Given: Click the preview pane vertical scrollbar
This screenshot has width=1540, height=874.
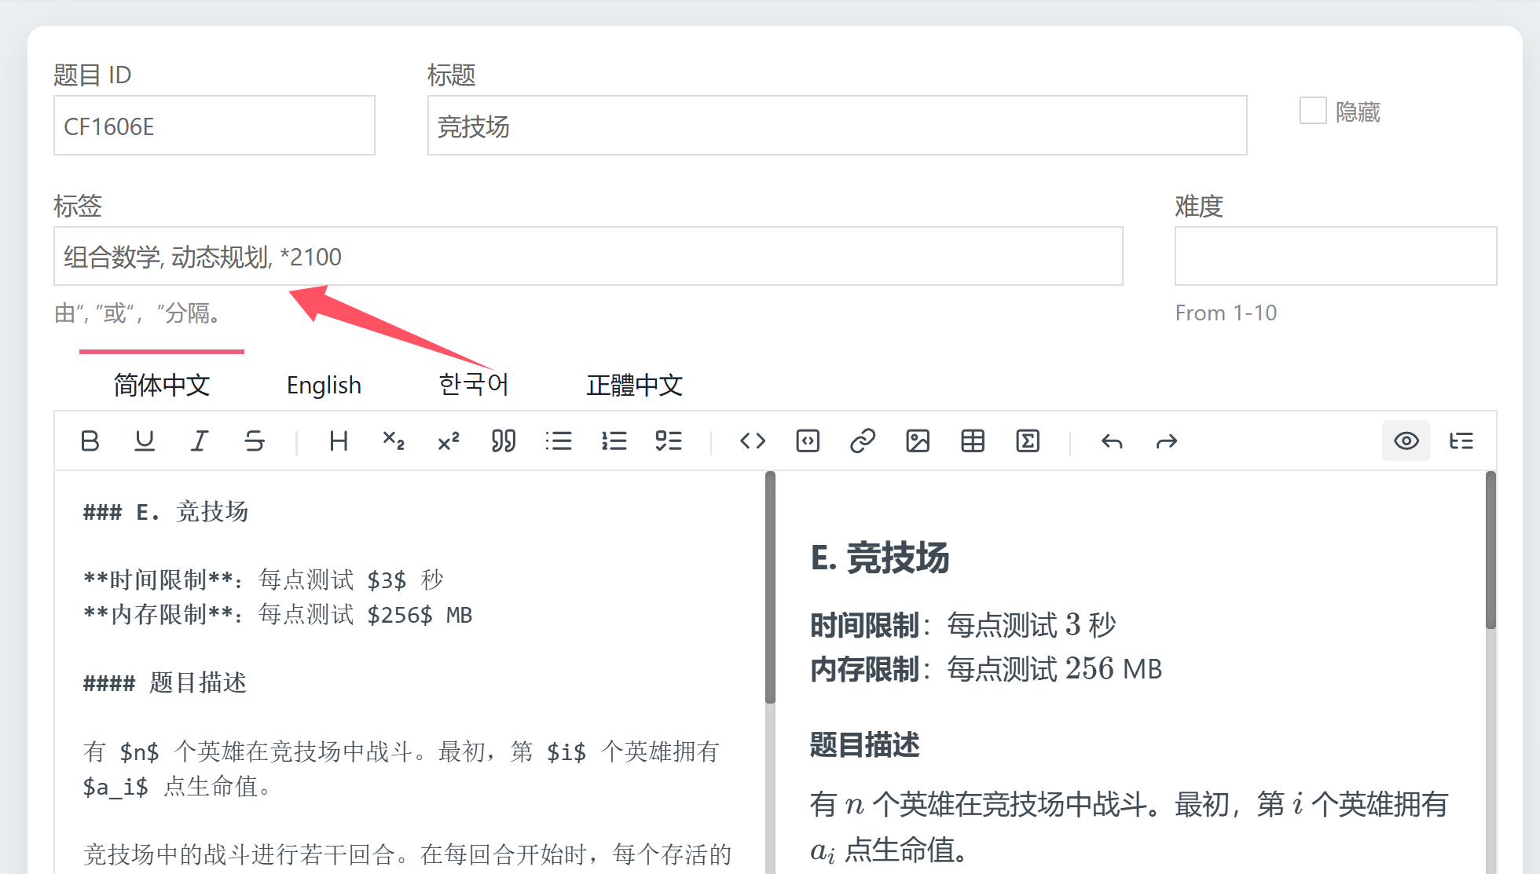Looking at the screenshot, I should click(1490, 550).
